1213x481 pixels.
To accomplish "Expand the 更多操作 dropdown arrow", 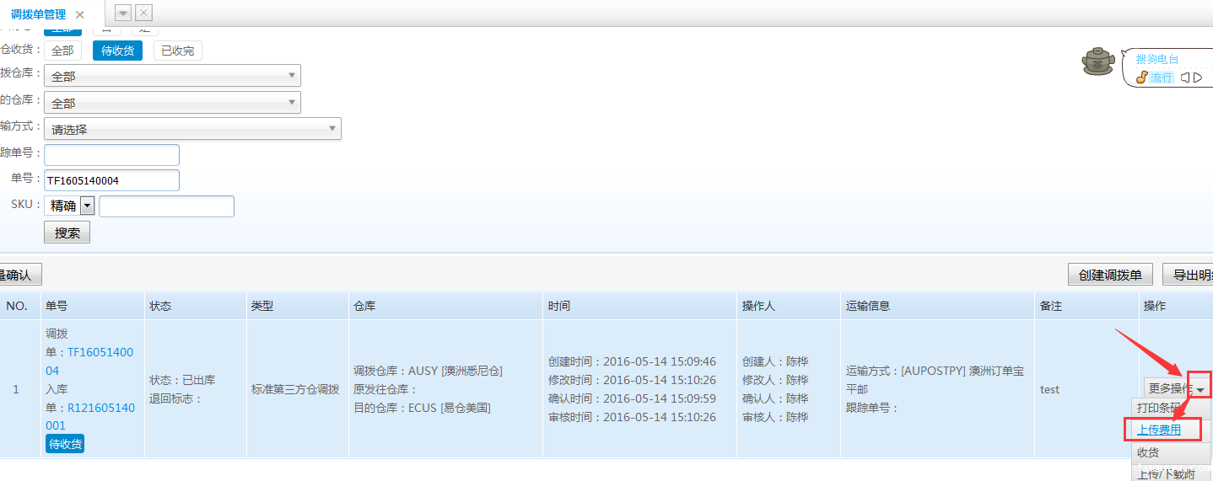I will (1200, 388).
